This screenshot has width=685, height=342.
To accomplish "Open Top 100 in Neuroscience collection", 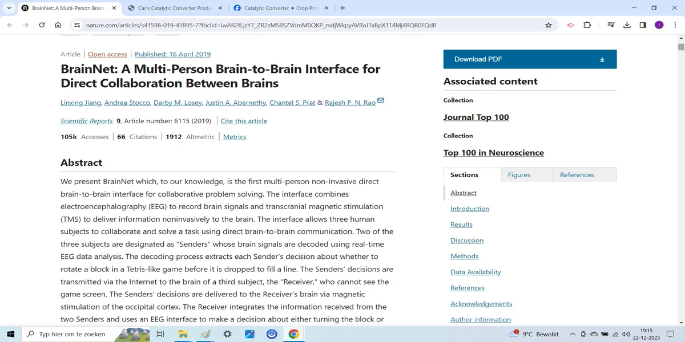I will [494, 153].
